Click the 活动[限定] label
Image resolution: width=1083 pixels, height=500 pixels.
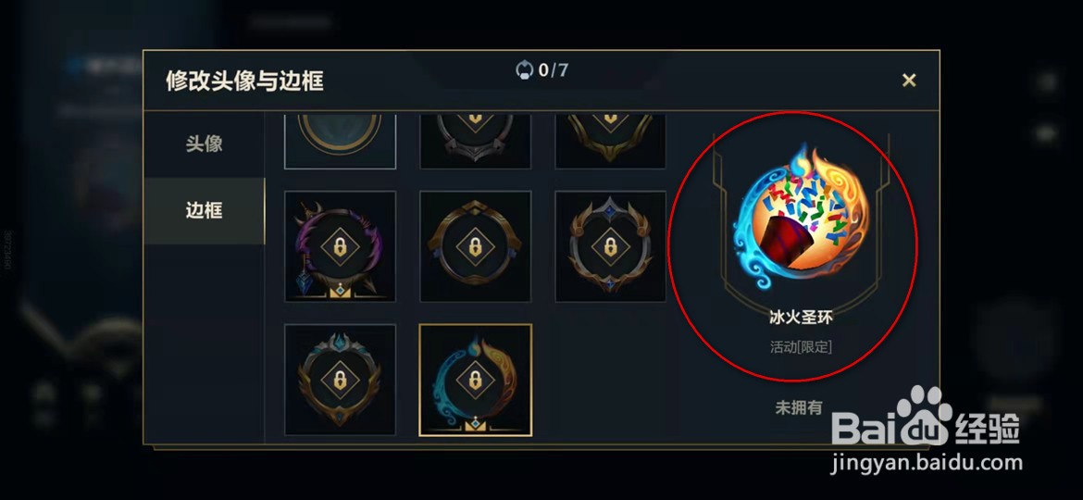tap(802, 346)
